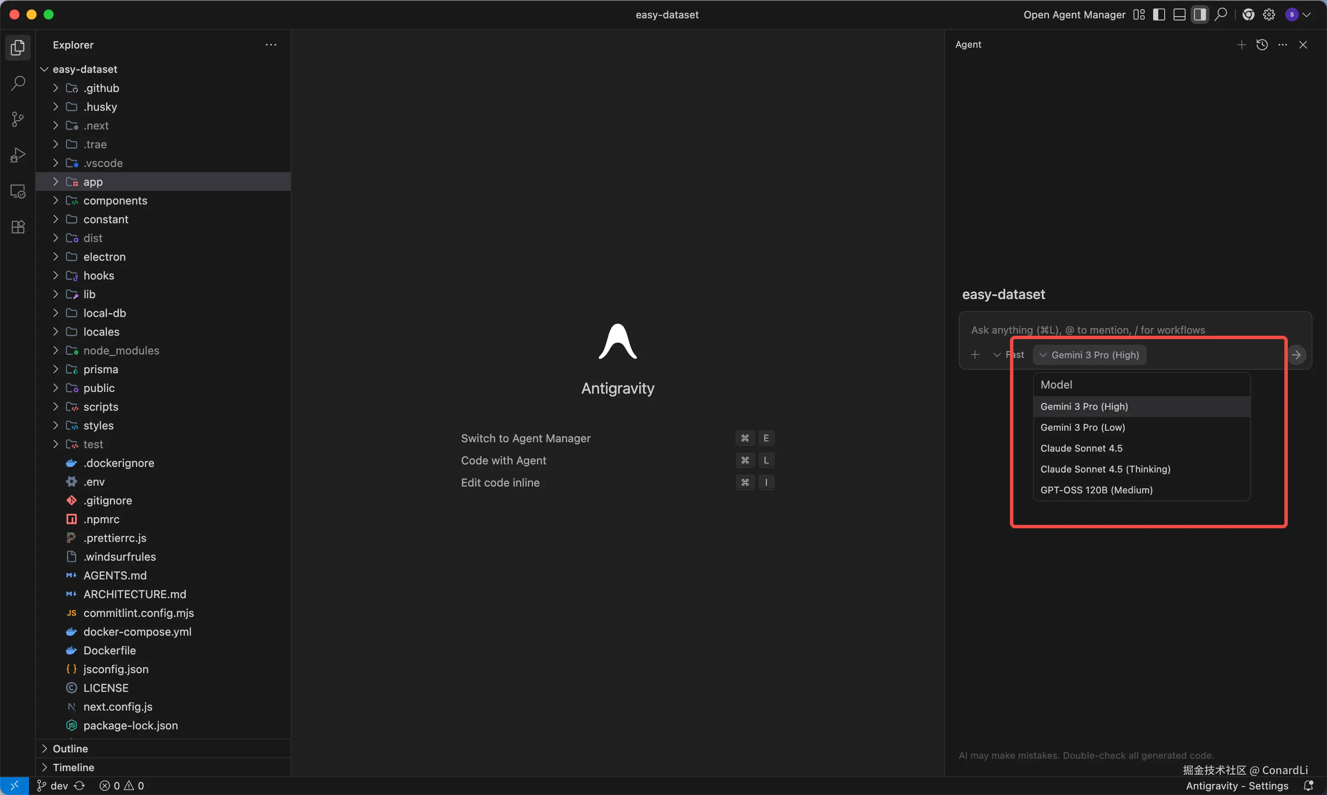The image size is (1327, 795).
Task: Toggle the bottom panel visibility
Action: click(x=1179, y=15)
